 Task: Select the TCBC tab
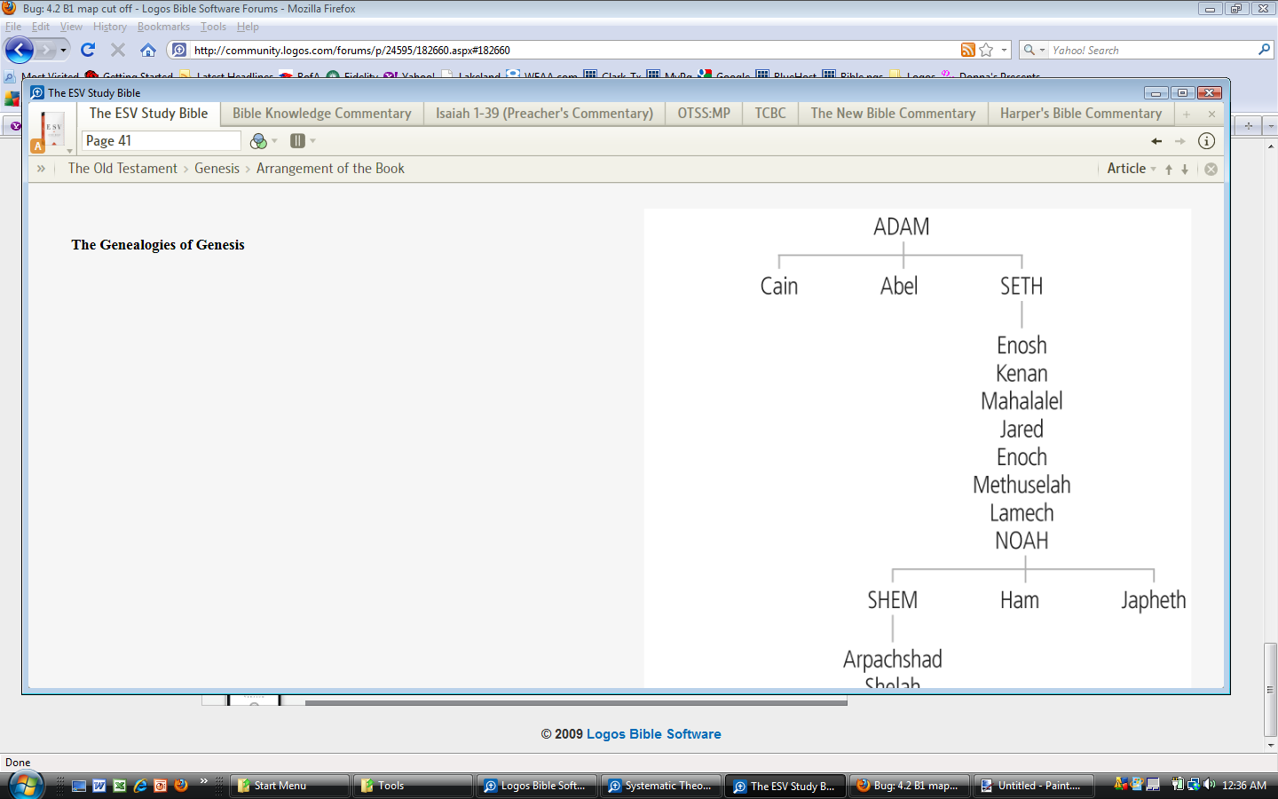[770, 114]
